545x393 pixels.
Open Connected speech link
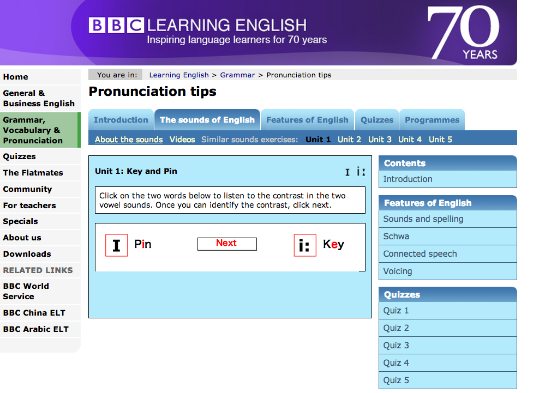coord(448,254)
